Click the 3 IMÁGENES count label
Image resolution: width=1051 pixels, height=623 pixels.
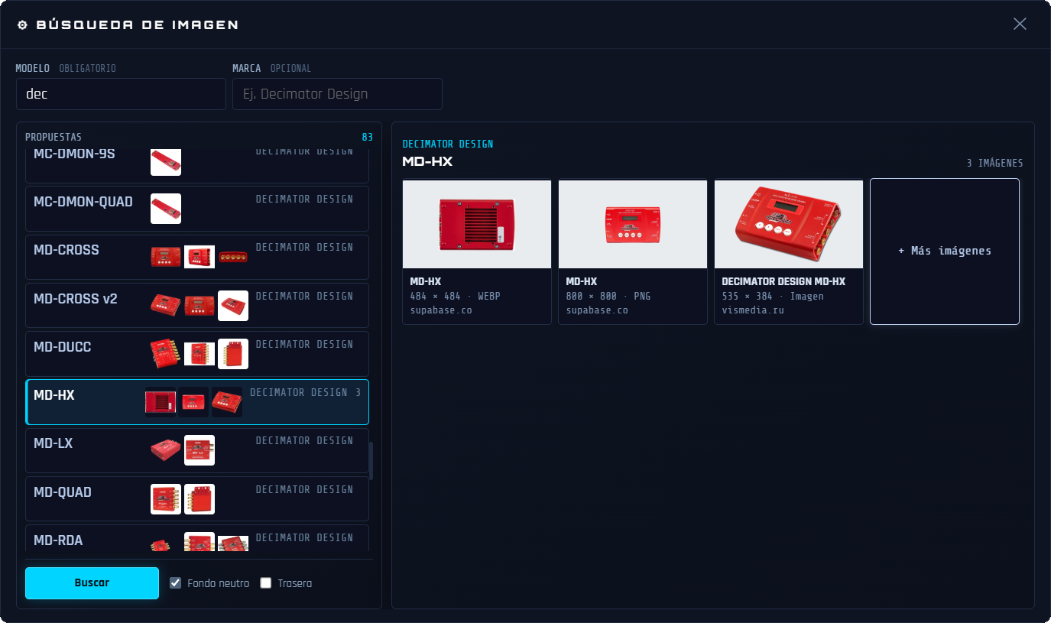pos(994,163)
